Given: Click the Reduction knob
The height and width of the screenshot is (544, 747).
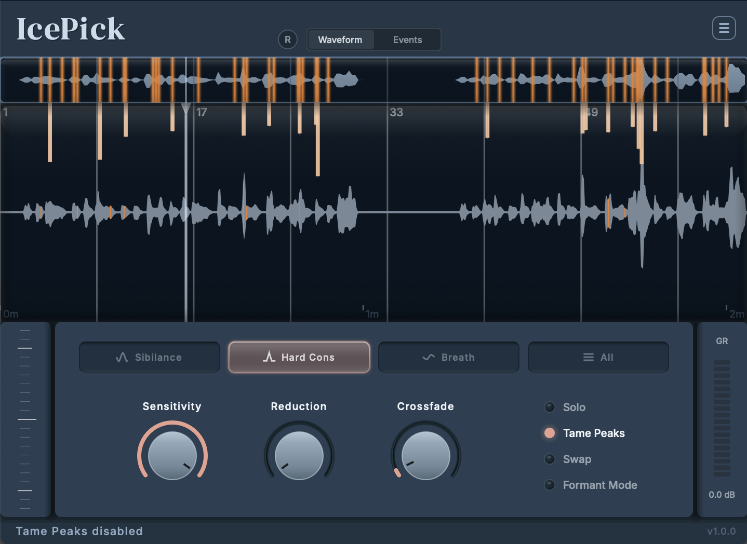Looking at the screenshot, I should 299,455.
